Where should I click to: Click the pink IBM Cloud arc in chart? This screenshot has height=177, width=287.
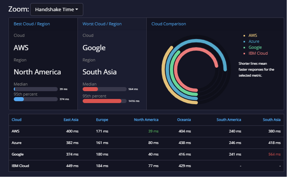tap(196, 49)
